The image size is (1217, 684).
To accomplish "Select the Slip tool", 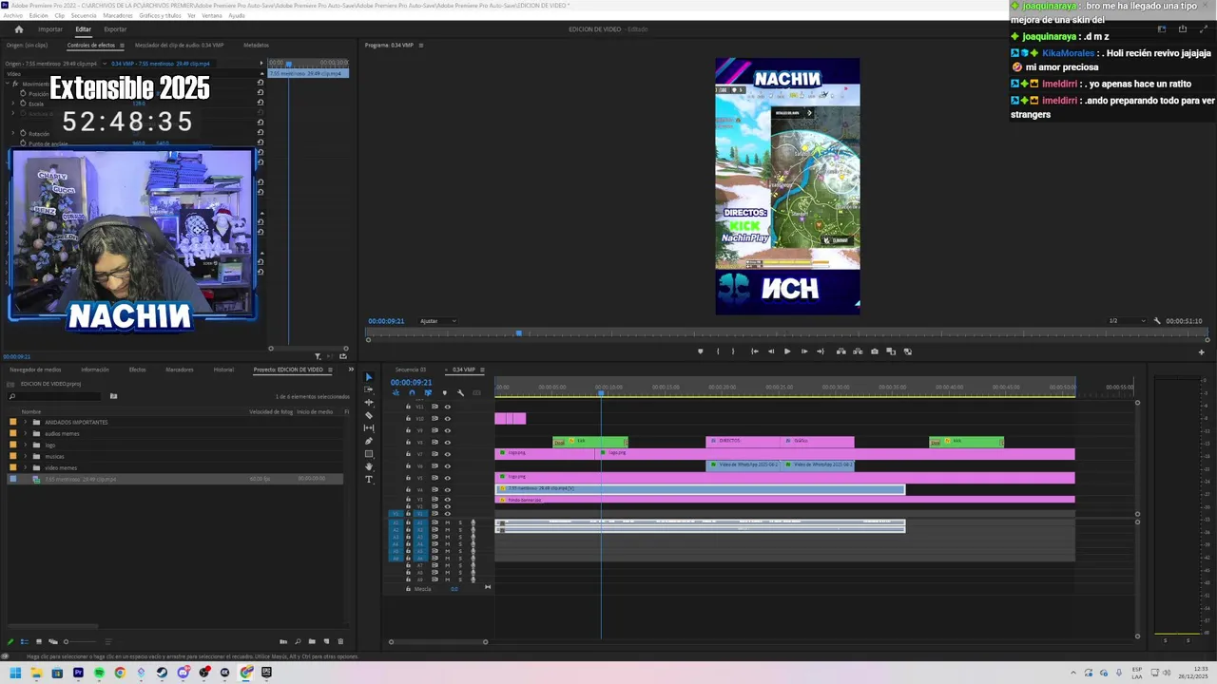I will [369, 428].
